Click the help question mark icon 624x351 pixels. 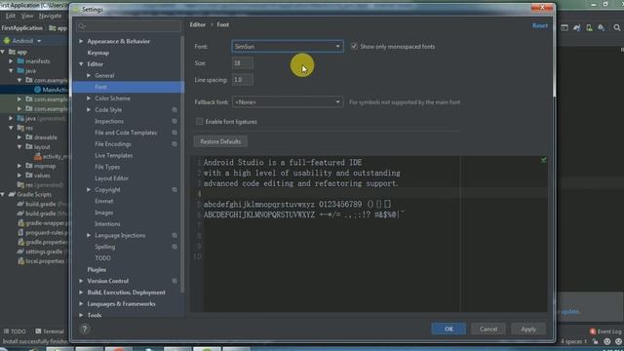pyautogui.click(x=85, y=329)
